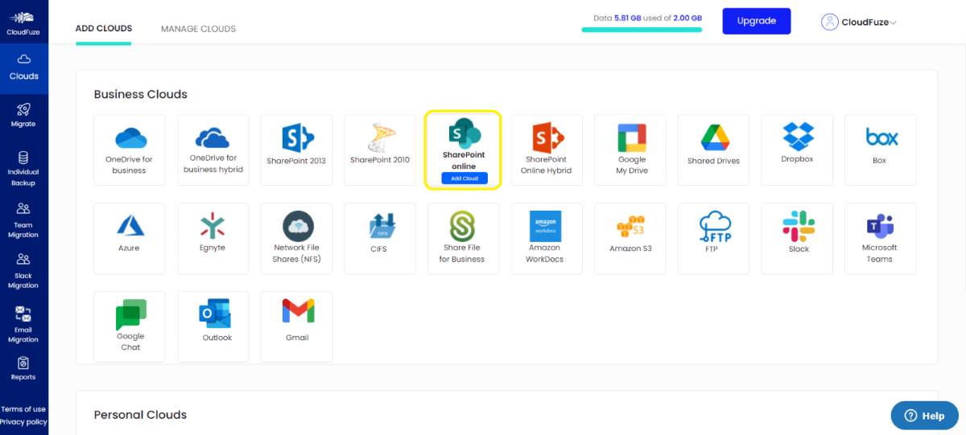Image resolution: width=966 pixels, height=435 pixels.
Task: Select SharePoint Online Hybrid cloud
Action: pyautogui.click(x=547, y=150)
